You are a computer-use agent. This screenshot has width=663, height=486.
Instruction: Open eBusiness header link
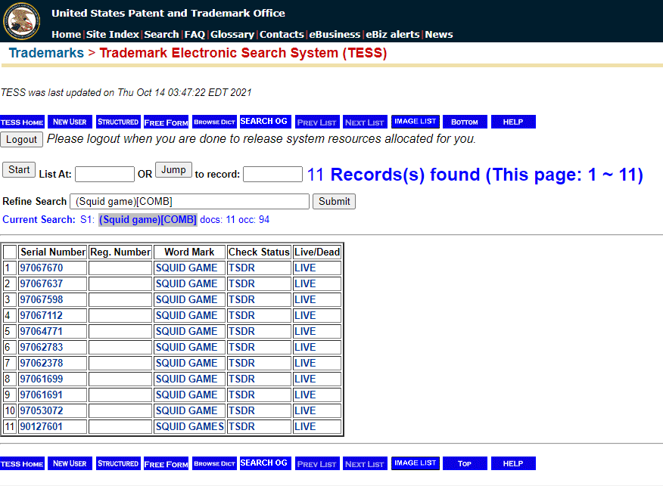click(335, 35)
